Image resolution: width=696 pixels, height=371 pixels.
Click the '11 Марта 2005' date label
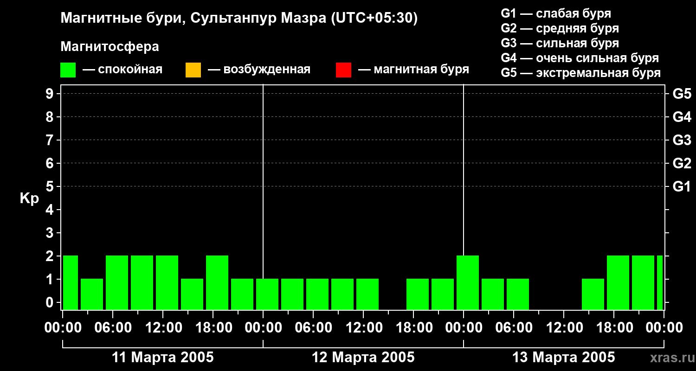163,358
